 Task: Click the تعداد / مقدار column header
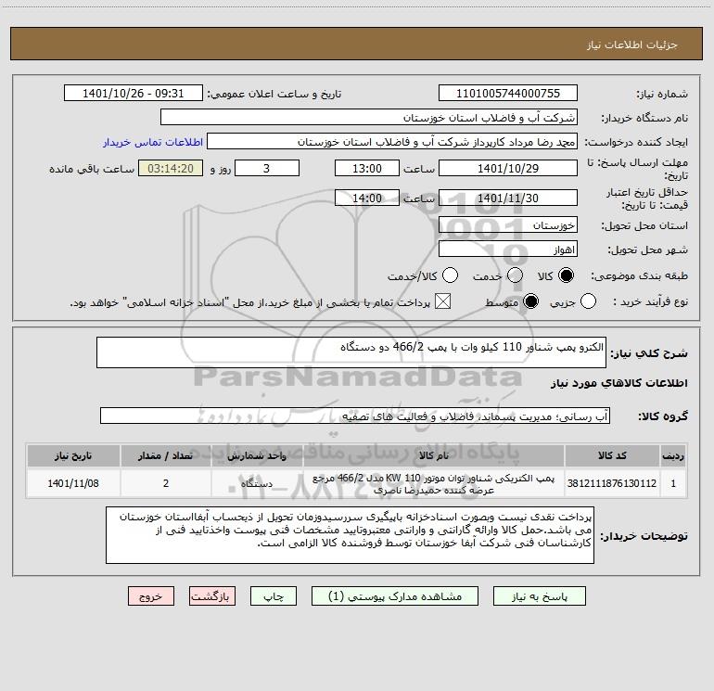(x=166, y=456)
